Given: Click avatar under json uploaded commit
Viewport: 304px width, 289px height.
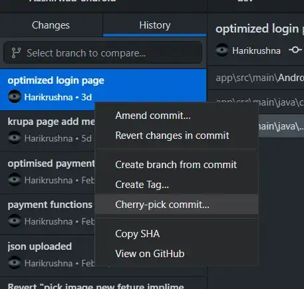Looking at the screenshot, I should 15,262.
